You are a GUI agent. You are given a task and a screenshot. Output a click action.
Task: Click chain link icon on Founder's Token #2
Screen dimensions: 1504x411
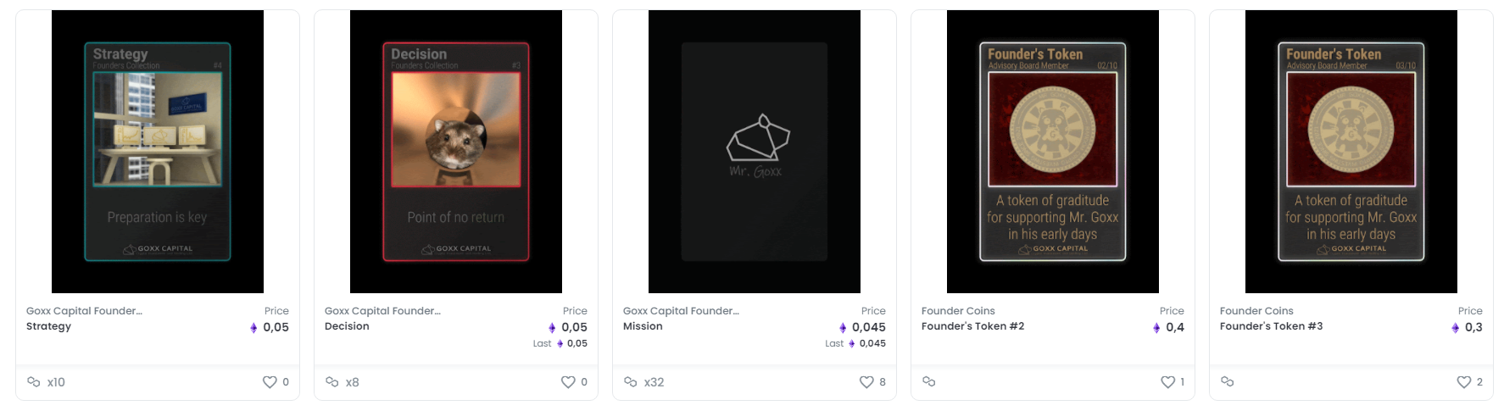[929, 382]
